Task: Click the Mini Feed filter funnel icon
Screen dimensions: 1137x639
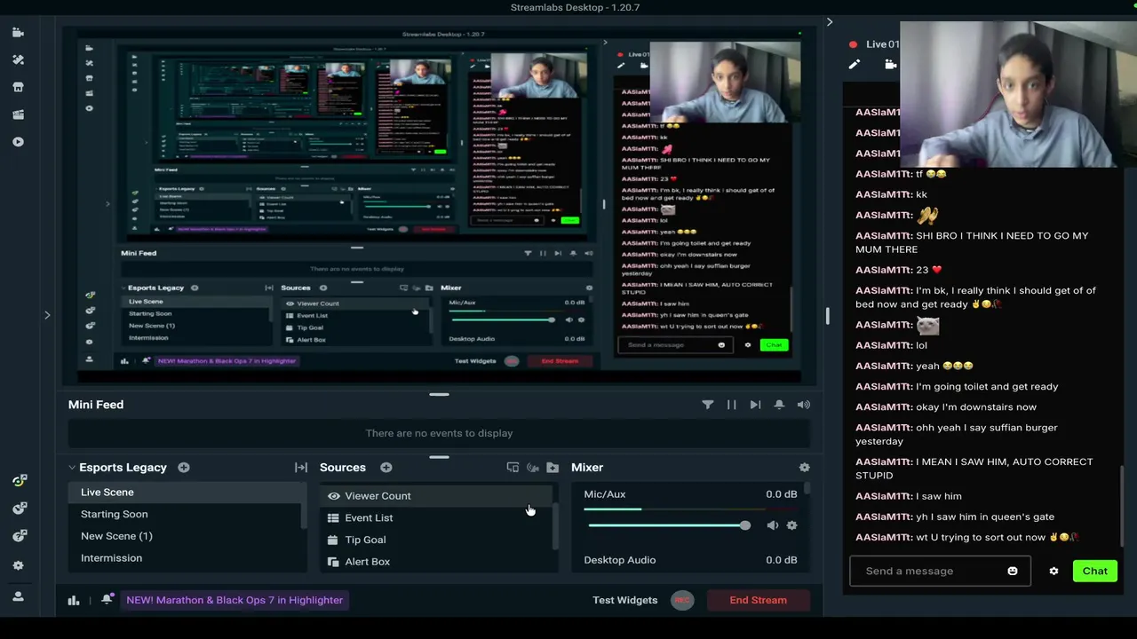Action: coord(707,405)
